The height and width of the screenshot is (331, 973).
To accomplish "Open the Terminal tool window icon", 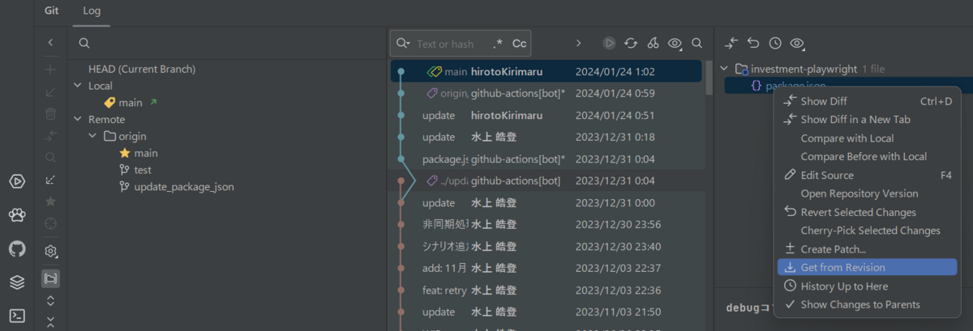I will [17, 316].
